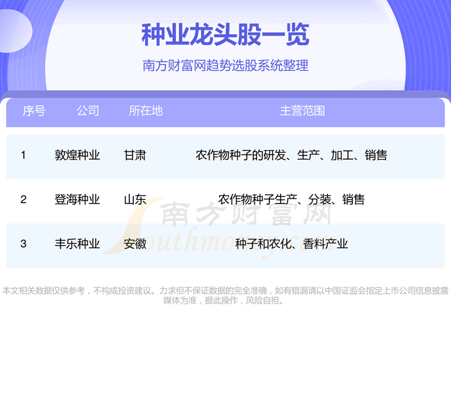Click the 序号 column header
The height and width of the screenshot is (395, 451).
point(34,111)
